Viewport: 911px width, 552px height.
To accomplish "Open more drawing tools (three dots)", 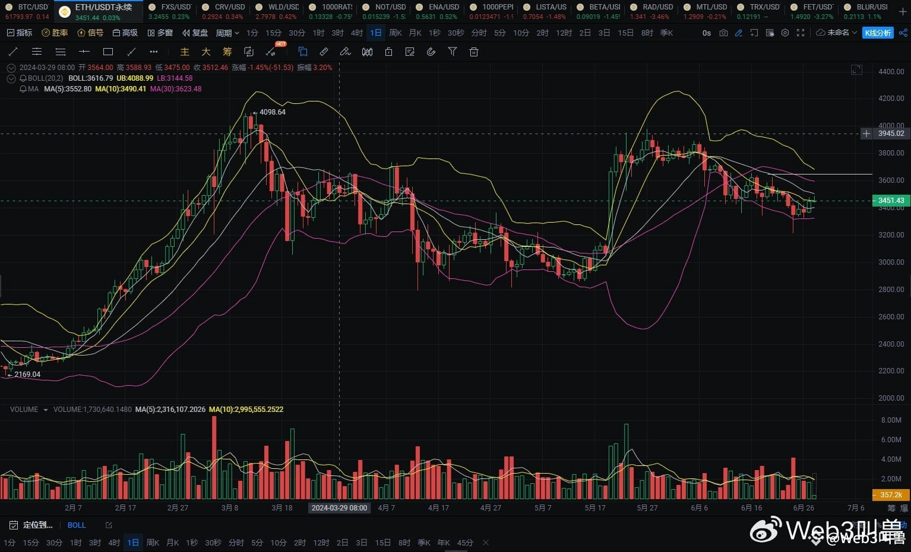I will coord(154,52).
